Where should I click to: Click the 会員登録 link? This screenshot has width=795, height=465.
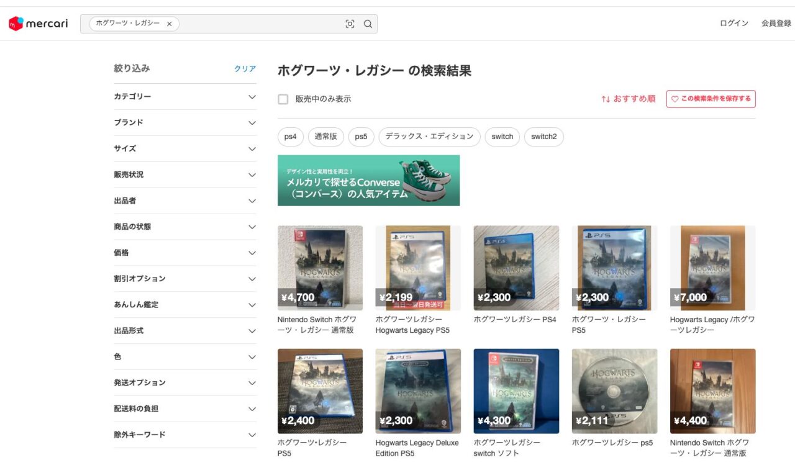click(x=776, y=24)
